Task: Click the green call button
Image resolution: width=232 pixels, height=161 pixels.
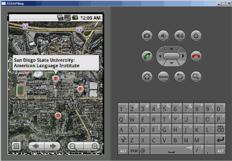Action: [147, 56]
